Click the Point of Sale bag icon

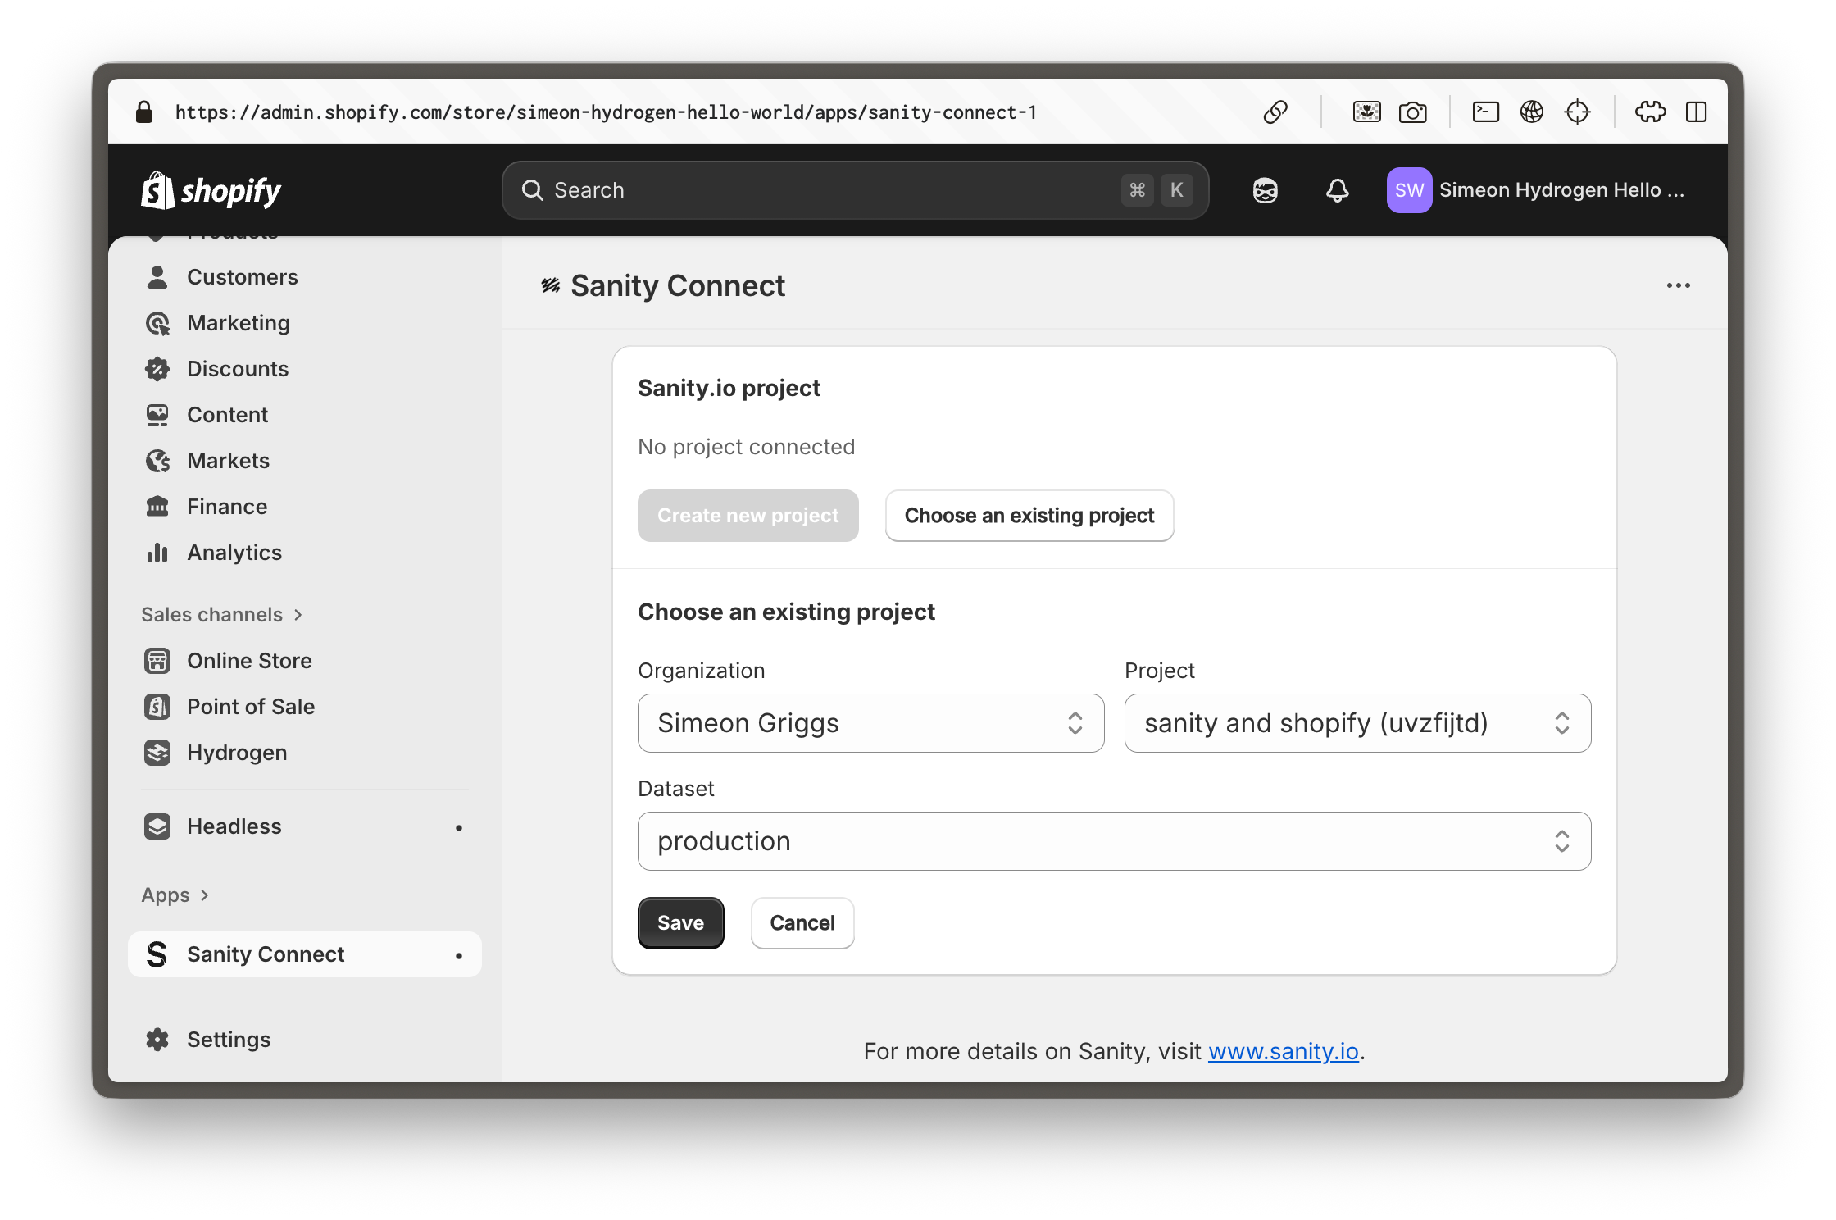(157, 707)
